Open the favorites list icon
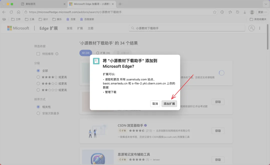270x165 pixels. 230,12
